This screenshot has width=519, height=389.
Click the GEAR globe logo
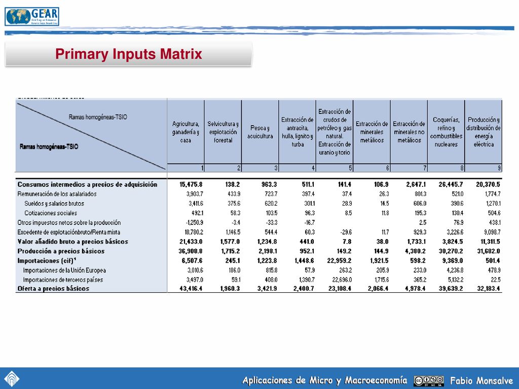pos(32,17)
